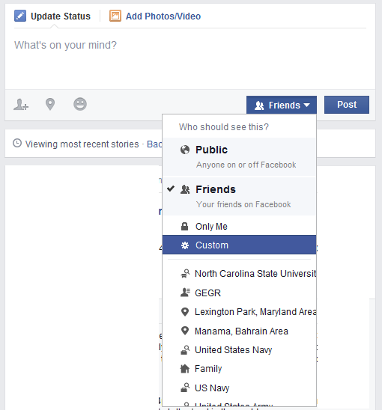Click the Add Photos/Video picture icon

(115, 16)
